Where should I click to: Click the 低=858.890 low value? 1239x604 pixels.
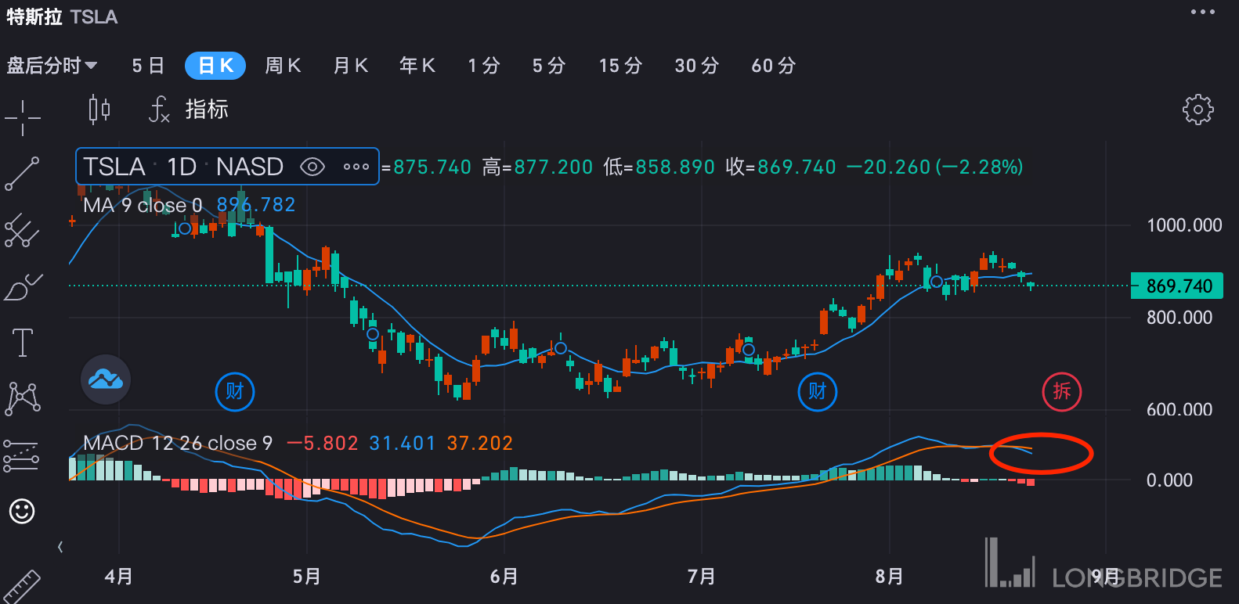pyautogui.click(x=659, y=167)
